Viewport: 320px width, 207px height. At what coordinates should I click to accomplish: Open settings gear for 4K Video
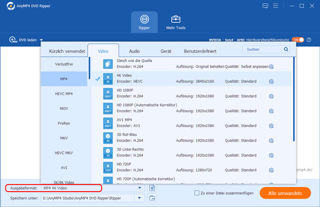[x=271, y=81]
